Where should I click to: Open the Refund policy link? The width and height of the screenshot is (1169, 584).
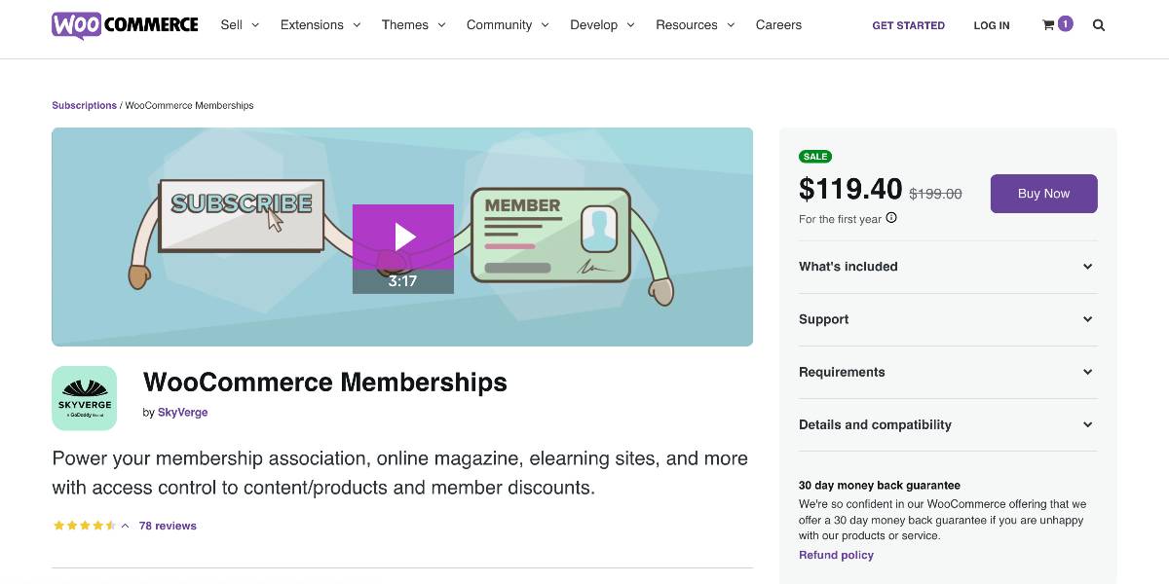[x=836, y=555]
